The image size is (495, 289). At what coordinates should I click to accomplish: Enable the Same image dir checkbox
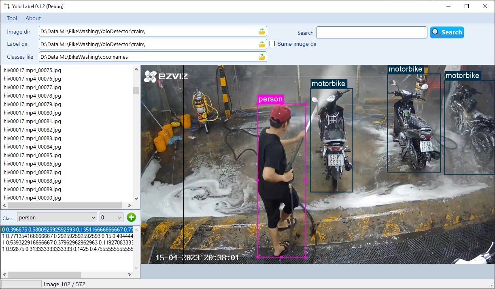(x=272, y=44)
